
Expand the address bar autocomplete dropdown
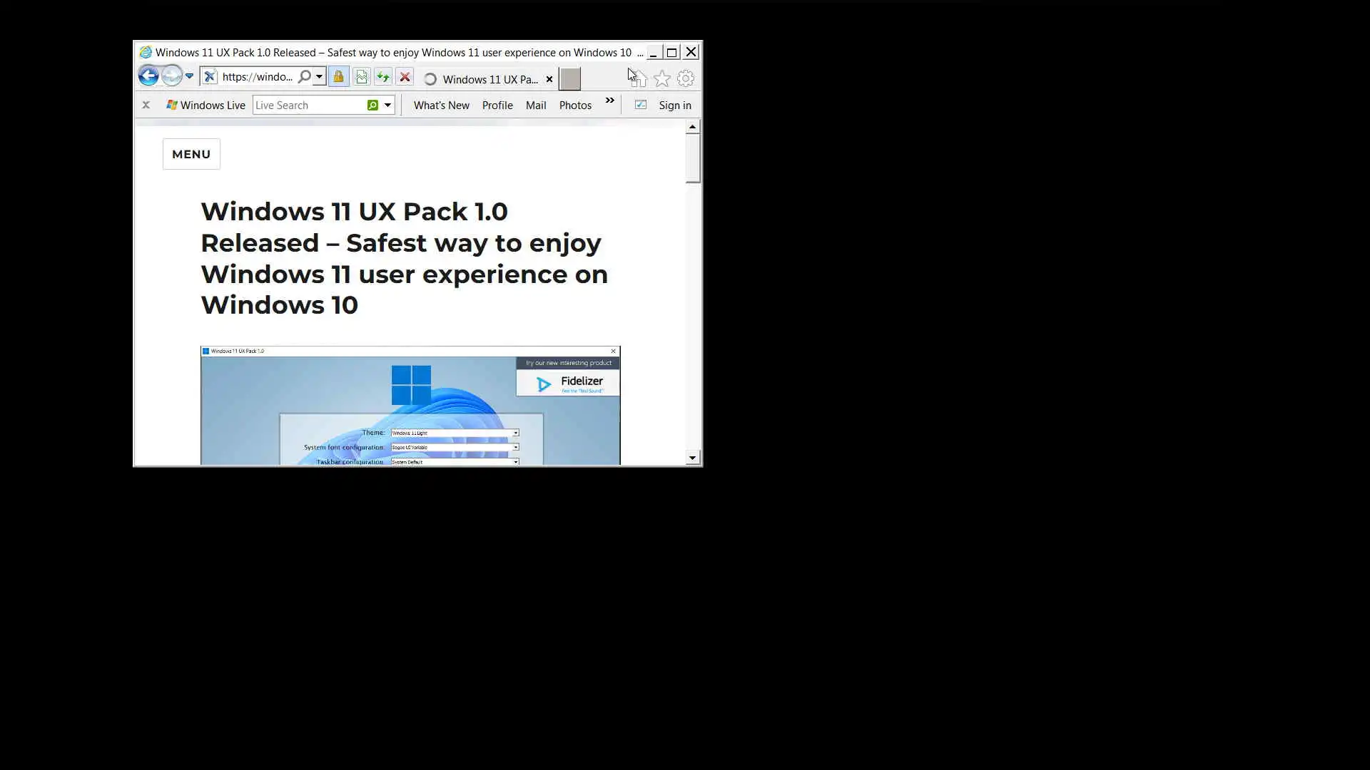[x=320, y=76]
